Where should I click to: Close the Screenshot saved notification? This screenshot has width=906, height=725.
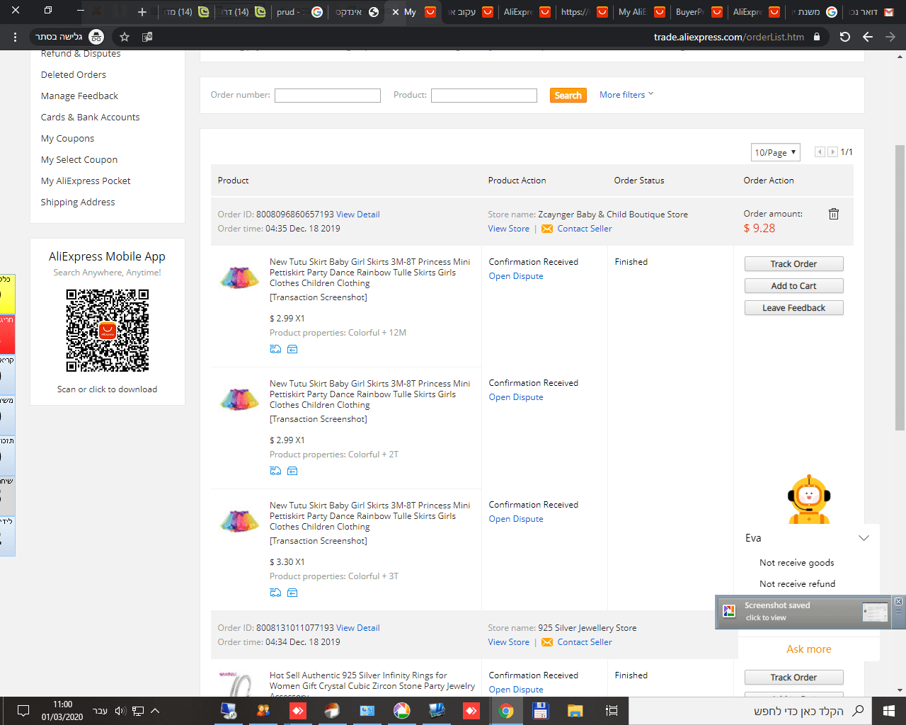point(898,601)
